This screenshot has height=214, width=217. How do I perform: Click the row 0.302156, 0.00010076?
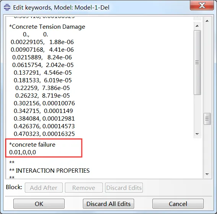[x=44, y=103]
